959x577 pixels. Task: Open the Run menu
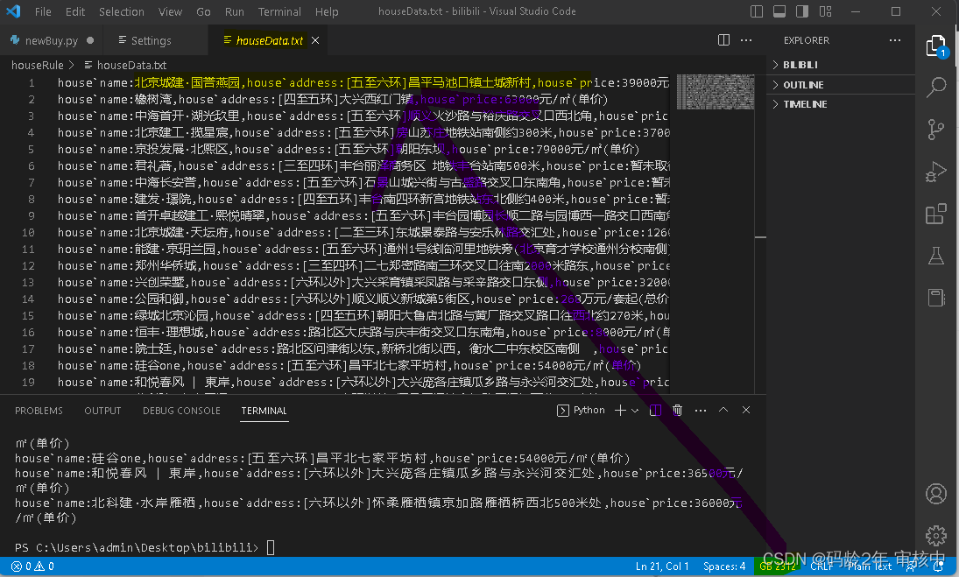click(234, 11)
